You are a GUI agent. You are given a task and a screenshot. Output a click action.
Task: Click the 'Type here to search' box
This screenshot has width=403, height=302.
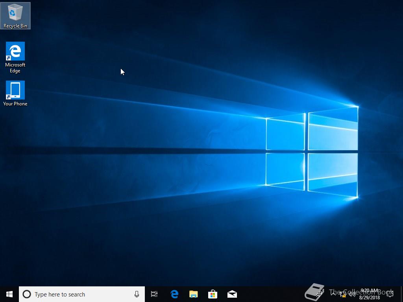point(82,294)
